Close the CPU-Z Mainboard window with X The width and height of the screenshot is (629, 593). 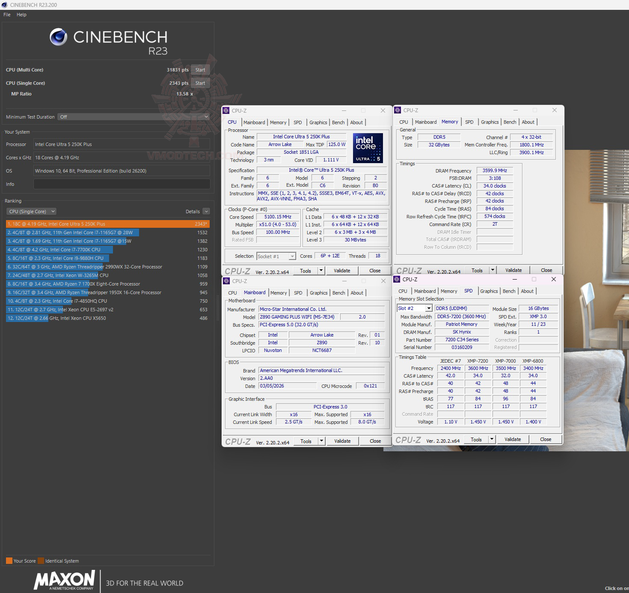point(383,281)
